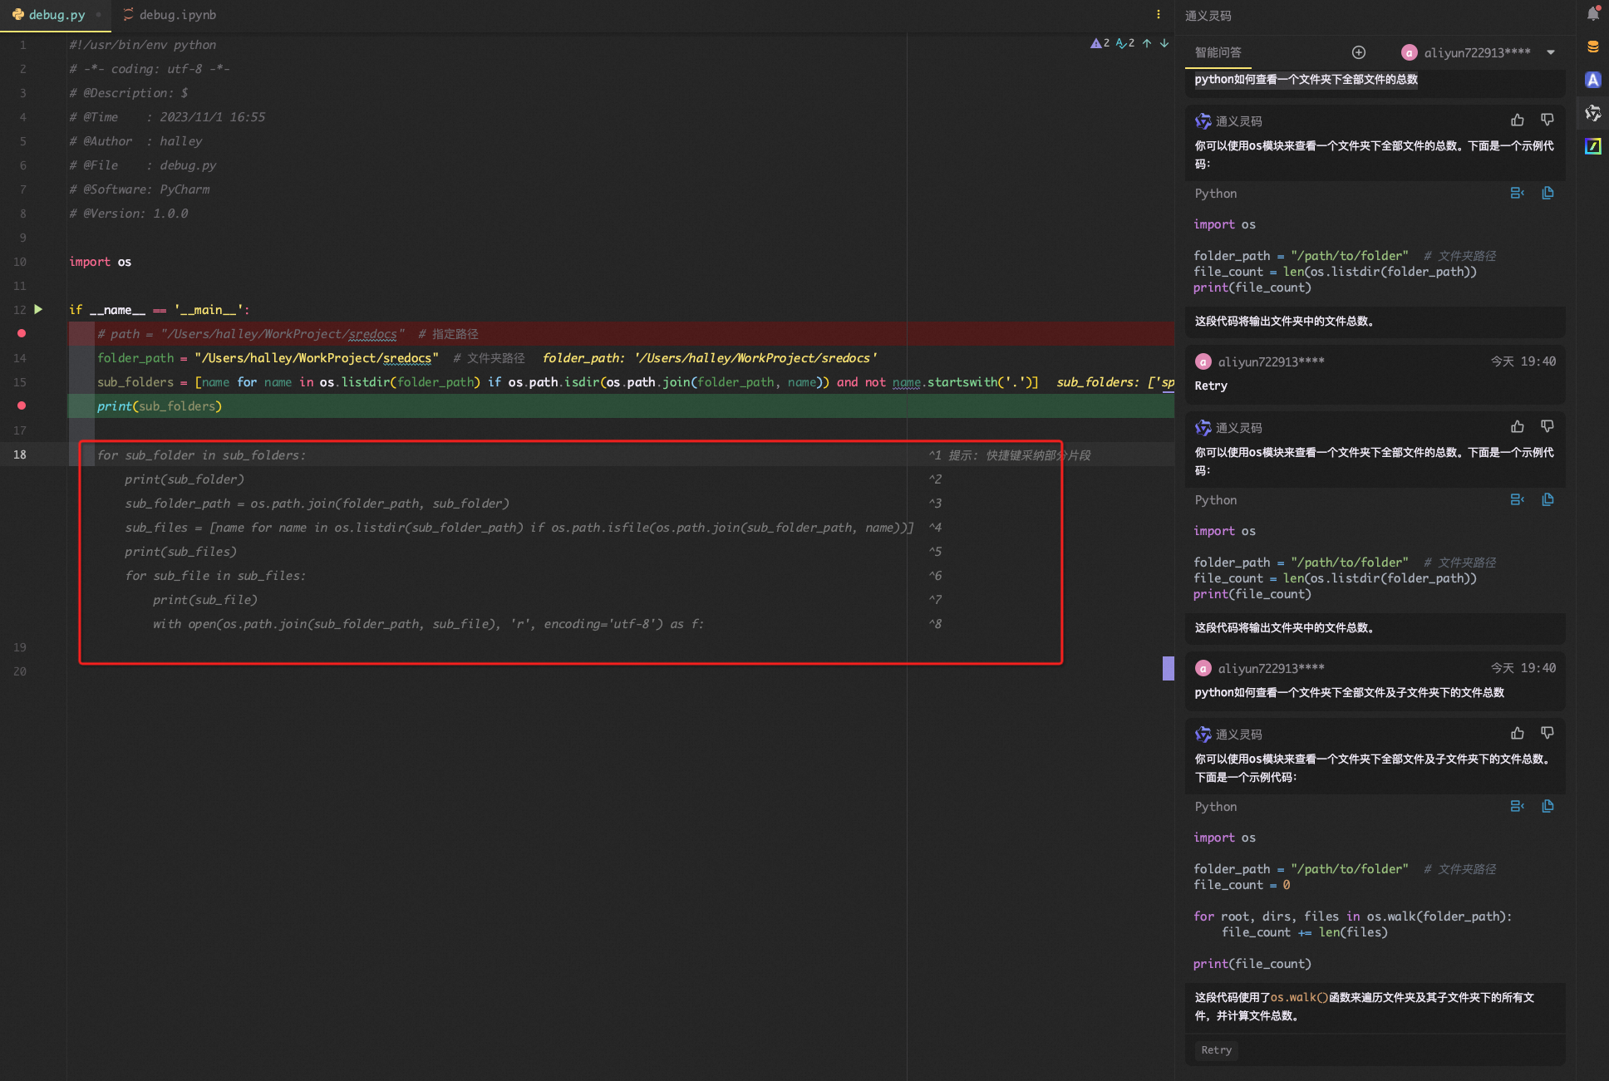Switch to the debug.ipynb tab
Viewport: 1609px width, 1081px height.
click(170, 14)
